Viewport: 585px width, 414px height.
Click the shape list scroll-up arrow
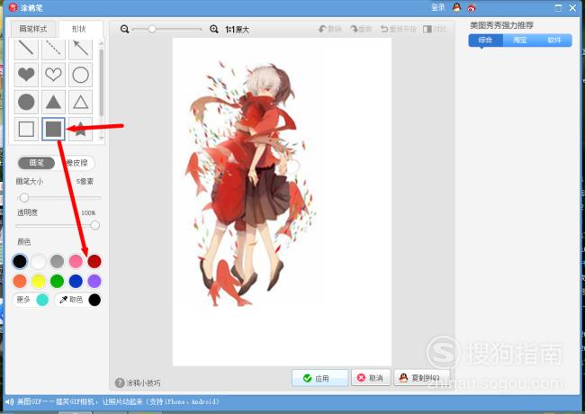coord(101,42)
